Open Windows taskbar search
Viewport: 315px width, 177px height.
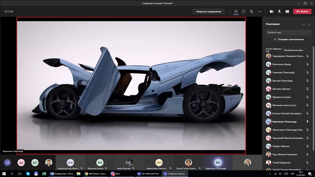(12, 174)
